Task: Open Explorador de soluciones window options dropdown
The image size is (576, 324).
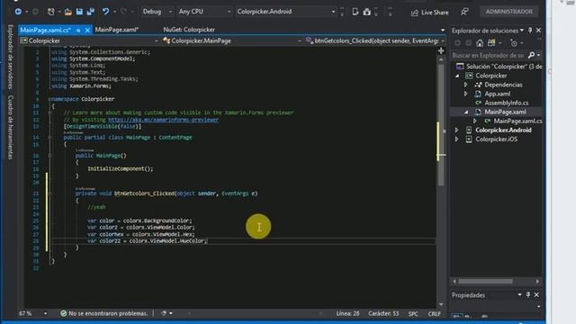Action: coord(522,30)
